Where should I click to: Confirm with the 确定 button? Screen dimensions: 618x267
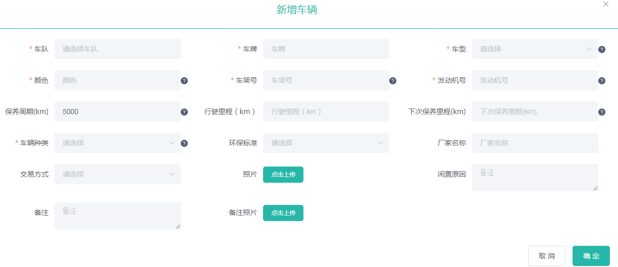591,256
